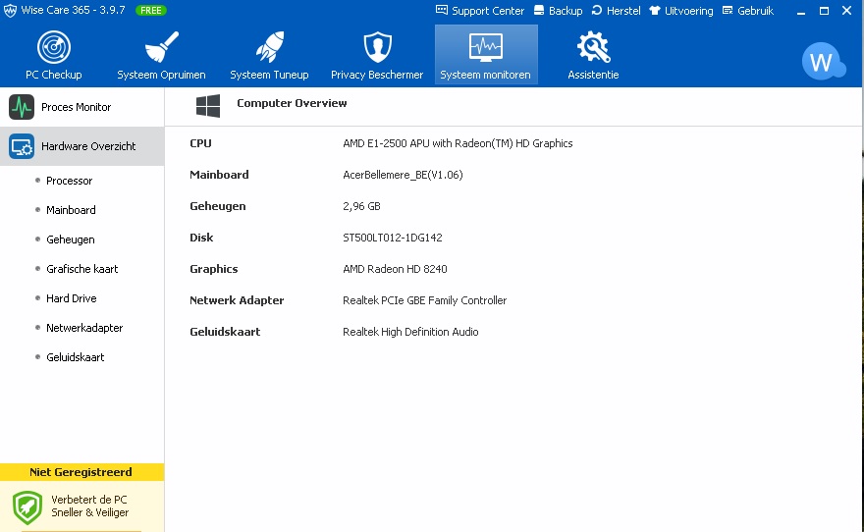Click the 2,96 GB memory value
The height and width of the screenshot is (532, 864).
pyautogui.click(x=361, y=206)
